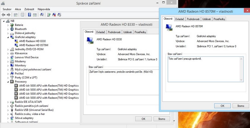Click the device tree scrollbar down arrow

pos(174,121)
